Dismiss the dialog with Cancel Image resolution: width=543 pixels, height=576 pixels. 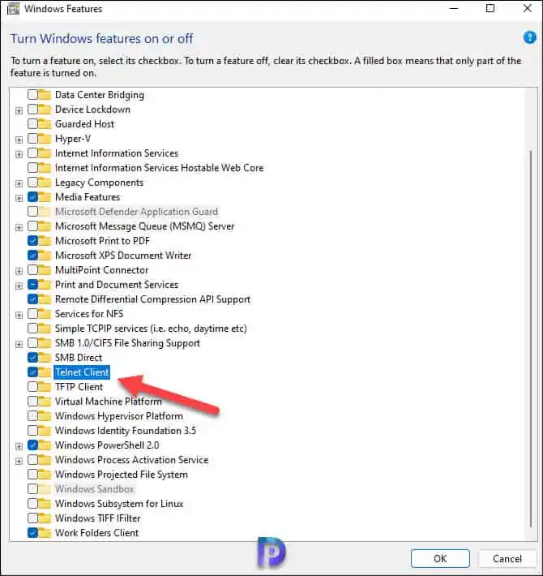(x=507, y=559)
